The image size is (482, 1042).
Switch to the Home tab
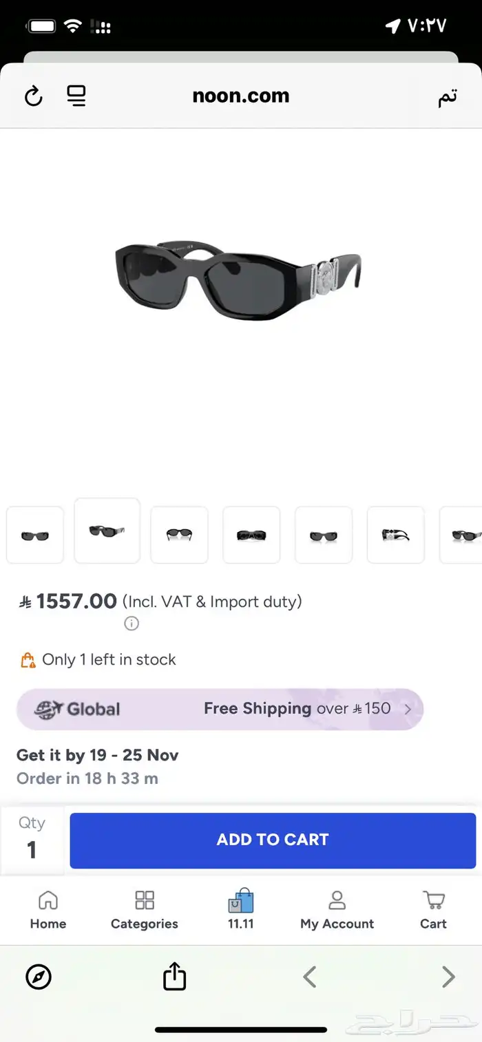click(x=48, y=910)
